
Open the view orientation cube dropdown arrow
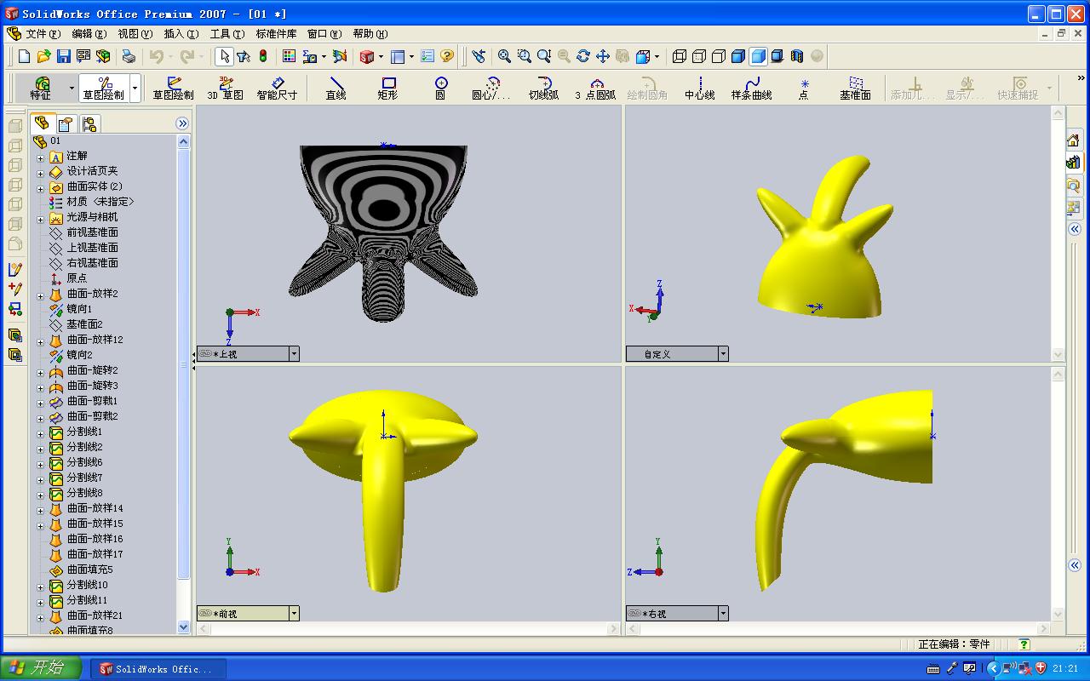(x=657, y=57)
